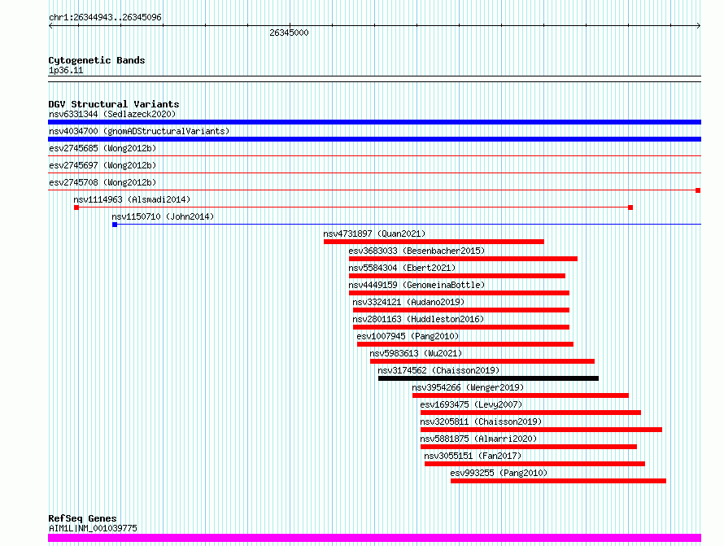Select the red esv1007945 variant bar
This screenshot has width=724, height=546.
[465, 344]
